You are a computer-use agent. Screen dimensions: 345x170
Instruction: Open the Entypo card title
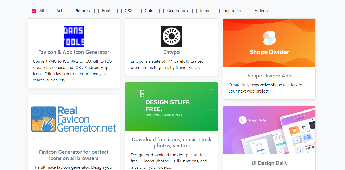tap(171, 52)
